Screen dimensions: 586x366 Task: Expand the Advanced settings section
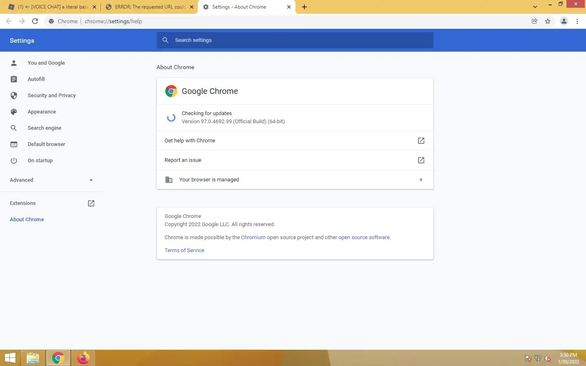pyautogui.click(x=52, y=180)
